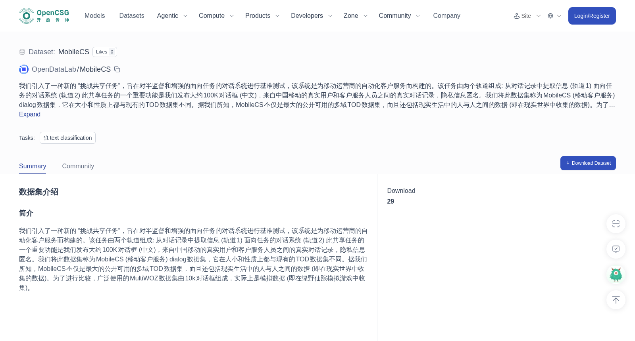The width and height of the screenshot is (635, 341).
Task: Click the Site location icon
Action: pyautogui.click(x=517, y=16)
